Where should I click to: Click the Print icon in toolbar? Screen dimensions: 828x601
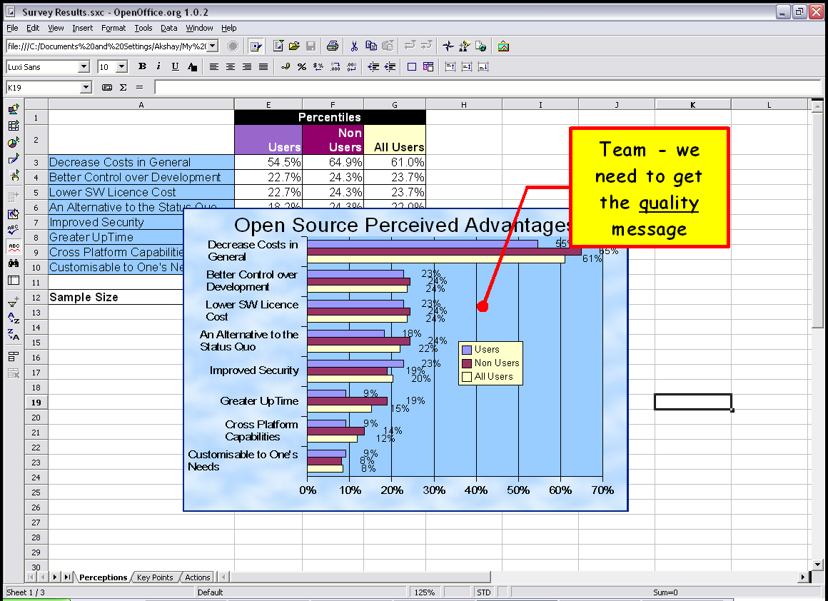pyautogui.click(x=332, y=46)
